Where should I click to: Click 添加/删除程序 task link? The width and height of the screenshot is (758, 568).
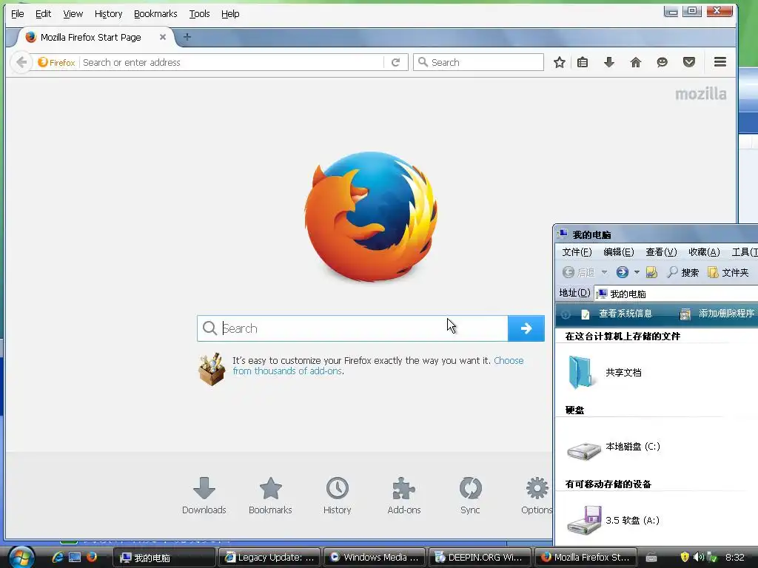(x=717, y=314)
